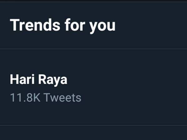Open the Hari Raya trend
The height and width of the screenshot is (140, 187).
click(x=39, y=80)
